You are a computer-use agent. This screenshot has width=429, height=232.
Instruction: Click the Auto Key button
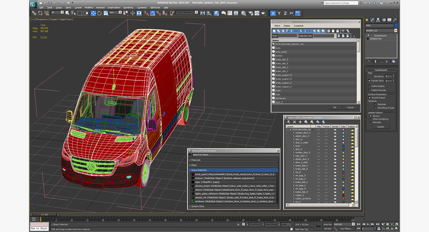point(328,224)
